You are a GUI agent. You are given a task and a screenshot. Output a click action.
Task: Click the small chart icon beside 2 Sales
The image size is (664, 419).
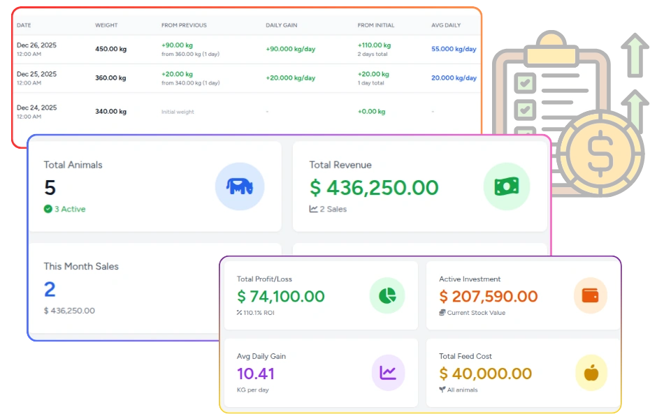click(313, 209)
